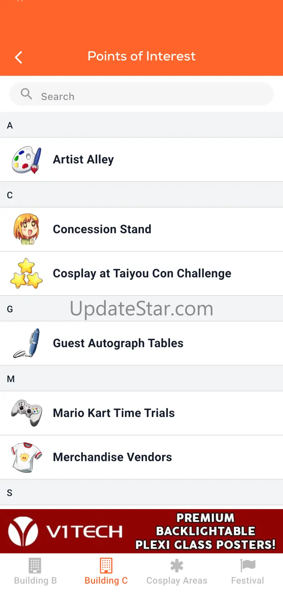Tap the pen icon for Guest Autographs
This screenshot has width=283, height=614.
tap(26, 343)
